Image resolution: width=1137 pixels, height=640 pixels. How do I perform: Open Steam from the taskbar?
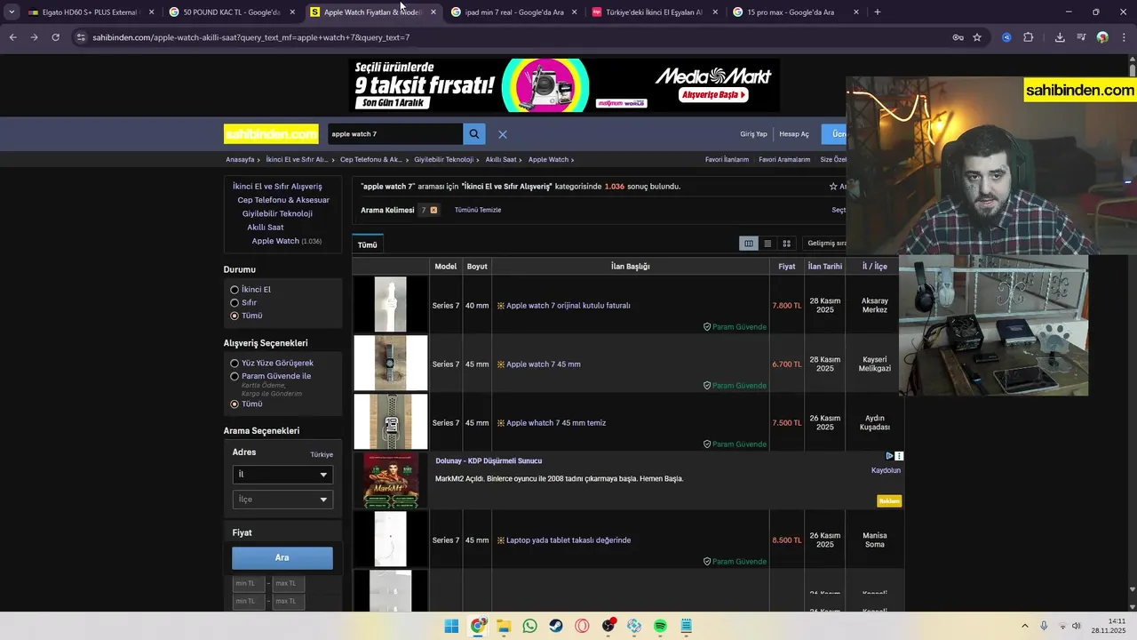(x=556, y=626)
